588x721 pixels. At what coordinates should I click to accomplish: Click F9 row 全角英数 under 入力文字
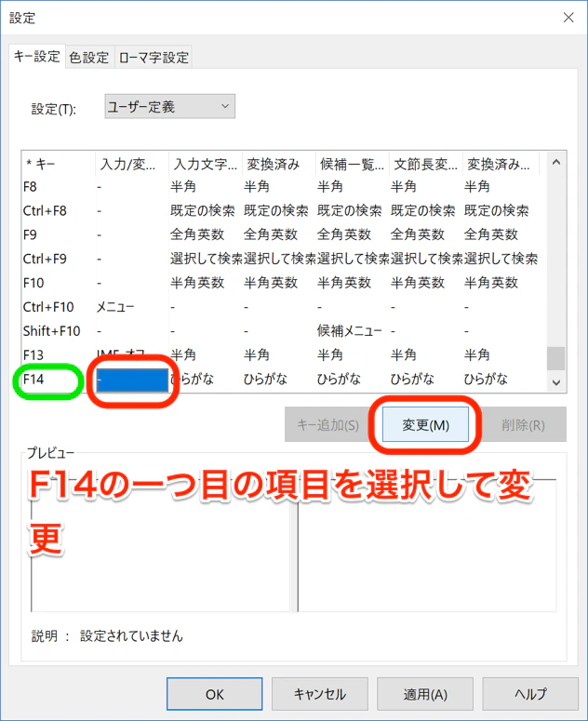click(x=197, y=234)
